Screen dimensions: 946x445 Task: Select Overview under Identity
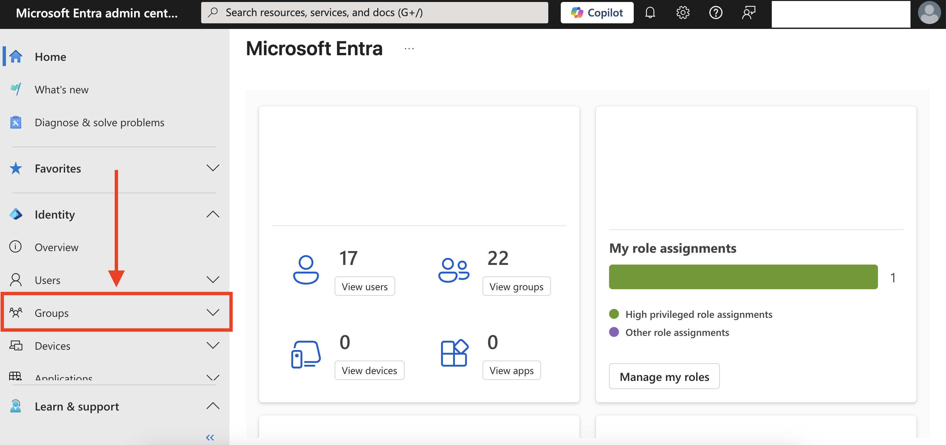[56, 247]
